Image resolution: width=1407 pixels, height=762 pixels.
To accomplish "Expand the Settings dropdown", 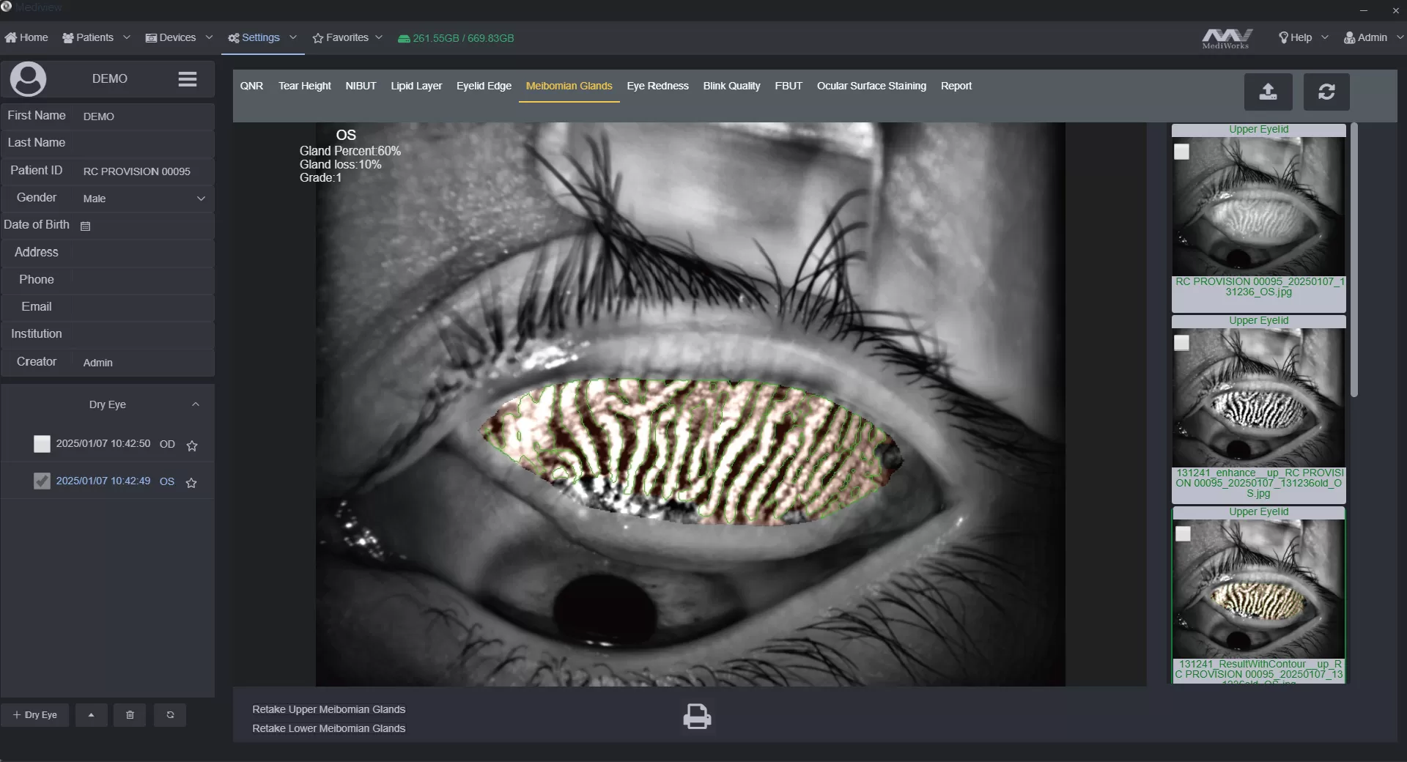I will click(292, 37).
